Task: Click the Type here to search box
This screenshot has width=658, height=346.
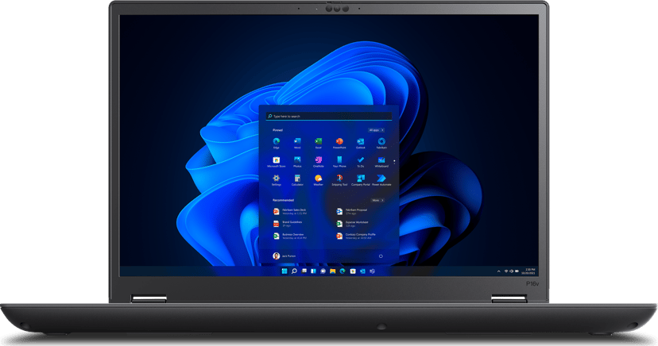Action: (x=329, y=116)
